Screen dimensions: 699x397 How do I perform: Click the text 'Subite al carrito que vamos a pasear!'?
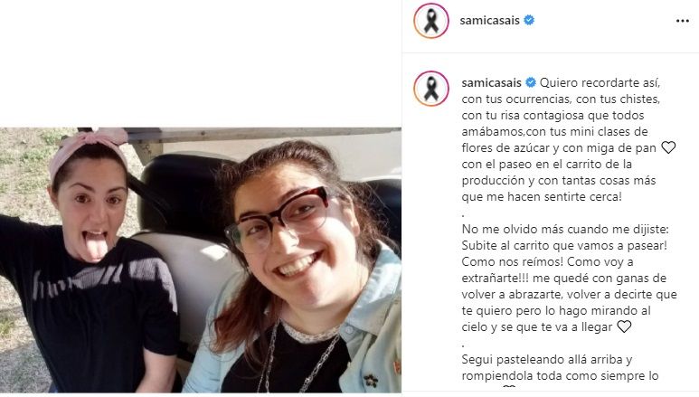[x=564, y=245]
